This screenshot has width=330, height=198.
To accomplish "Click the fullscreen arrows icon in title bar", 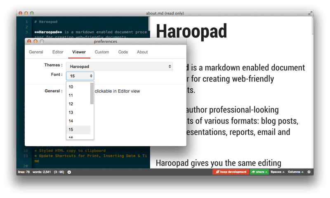I will tap(309, 13).
